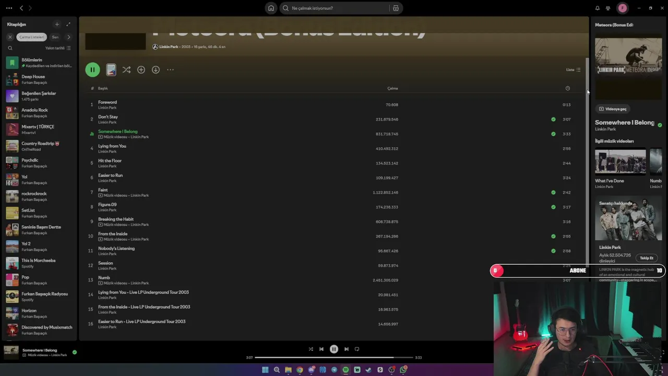Viewport: 668px width, 376px height.
Task: Select the Numb track row title
Action: [x=104, y=278]
